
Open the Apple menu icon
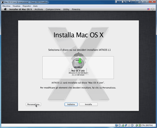(5, 9)
